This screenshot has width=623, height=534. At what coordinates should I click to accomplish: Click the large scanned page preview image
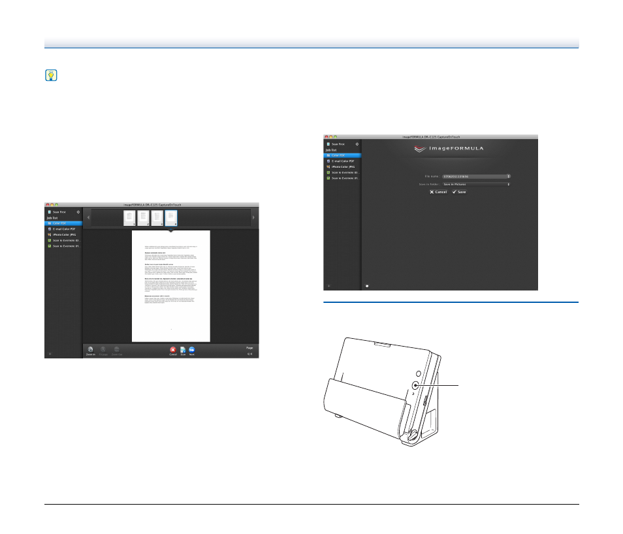171,286
